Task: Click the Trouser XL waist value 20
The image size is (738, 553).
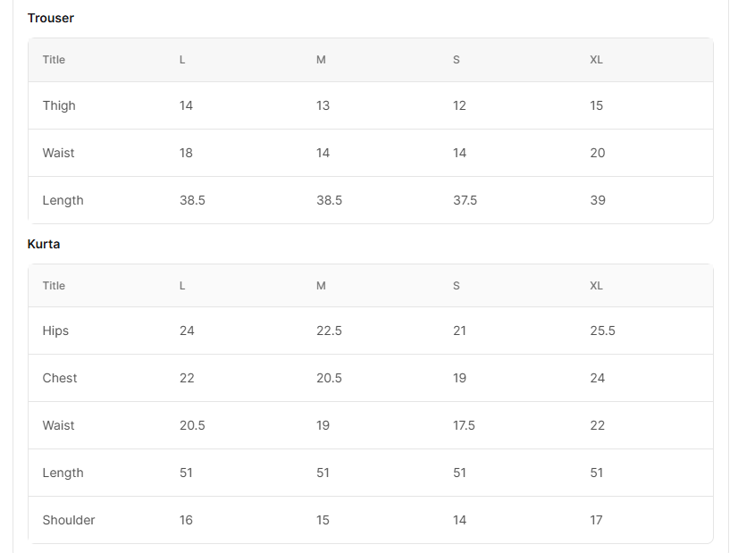Action: pos(598,153)
